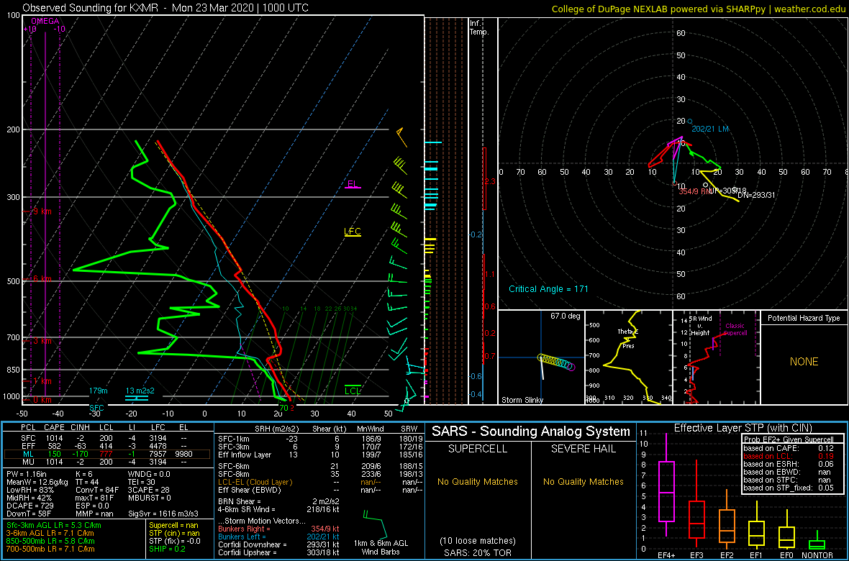
Task: Click the 'Classic Supercell' label in the SR Wind panel
Action: pos(735,329)
